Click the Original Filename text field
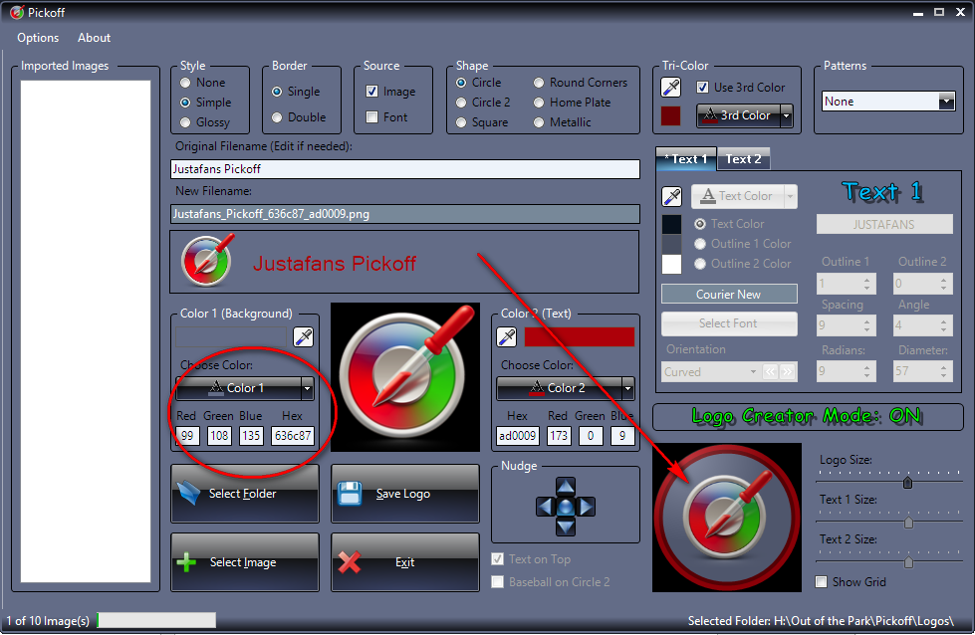Screen dimensions: 975x635 (x=404, y=169)
